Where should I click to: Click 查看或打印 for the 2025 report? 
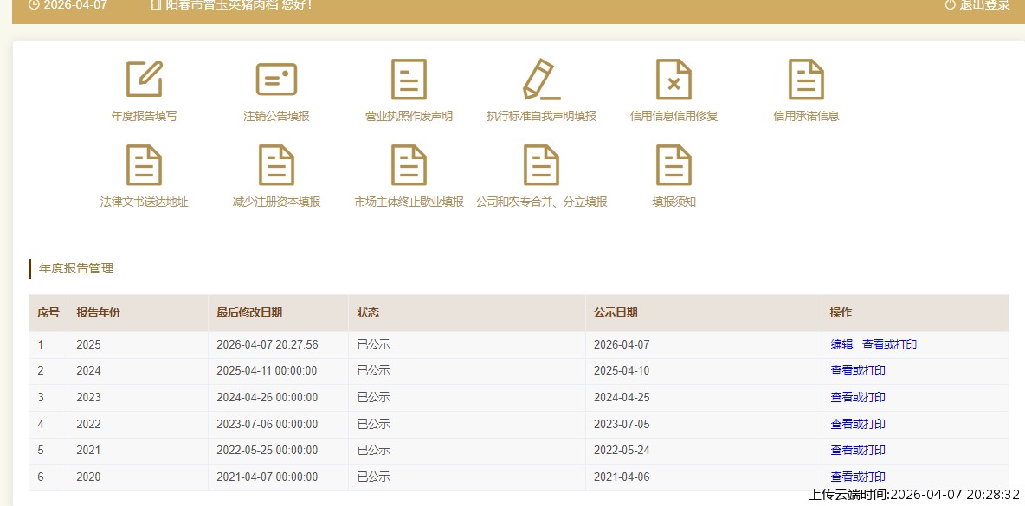[x=889, y=344]
